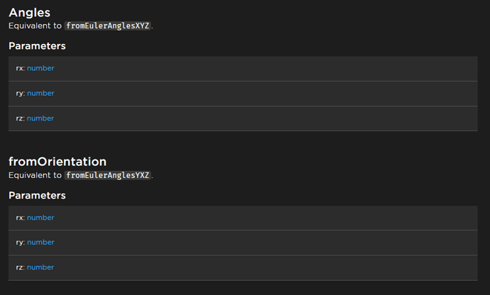
Task: Click the "Equivalent to" text under Angles
Action: click(34, 26)
